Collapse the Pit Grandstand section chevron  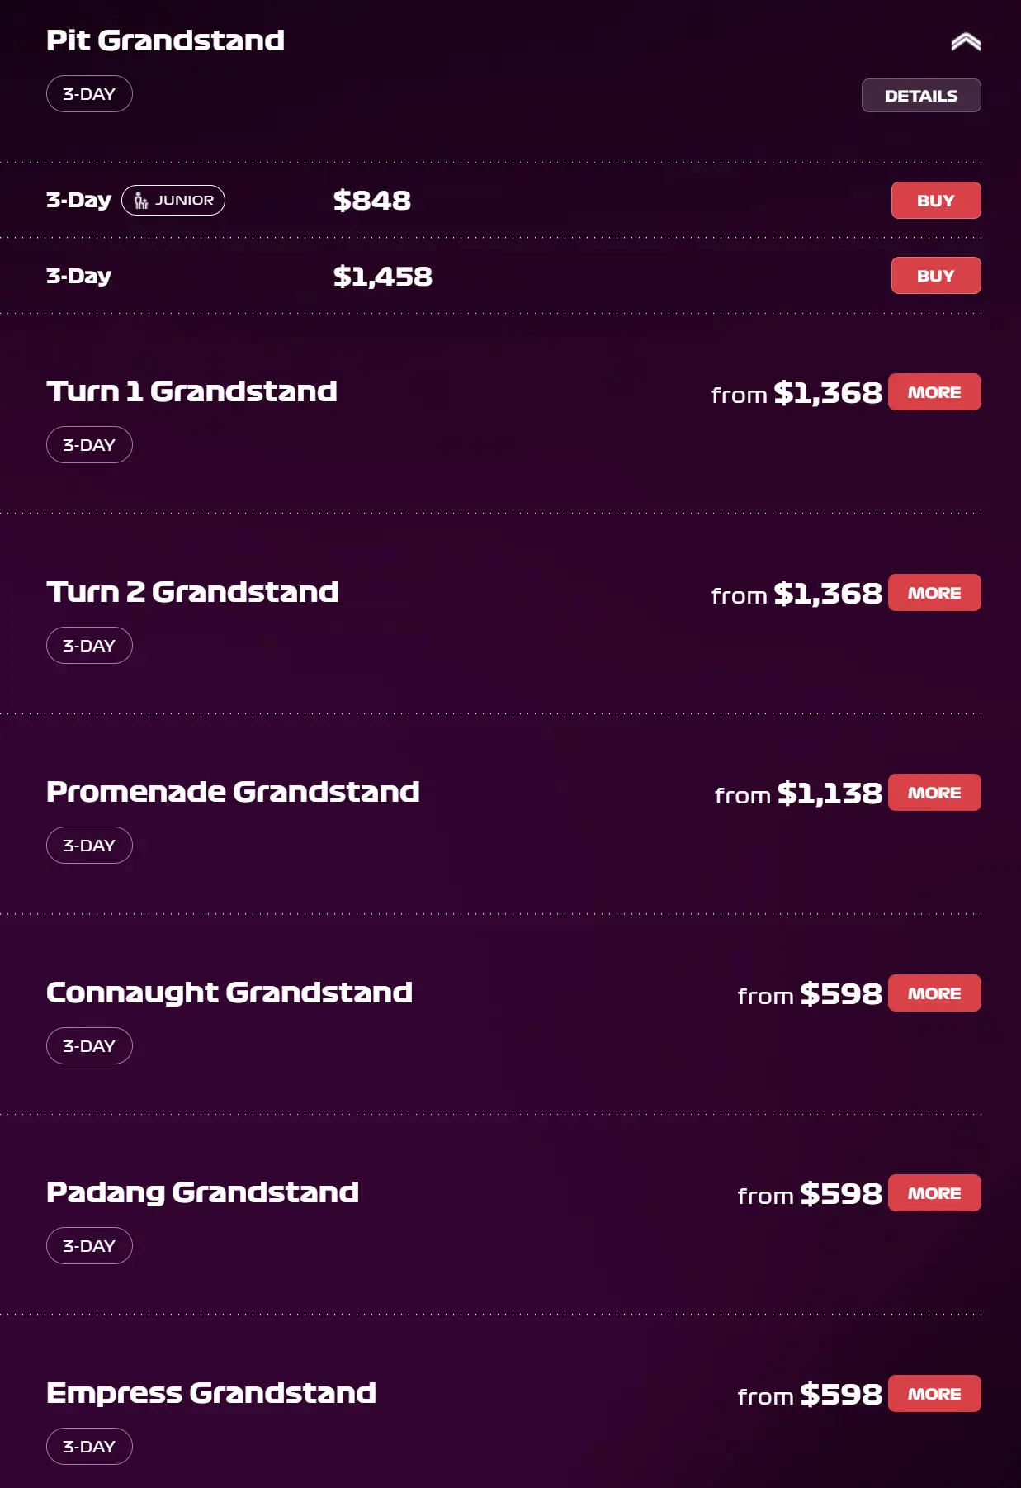[965, 42]
